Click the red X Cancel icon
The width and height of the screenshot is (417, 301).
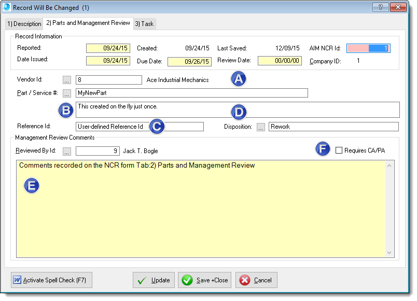coord(245,280)
